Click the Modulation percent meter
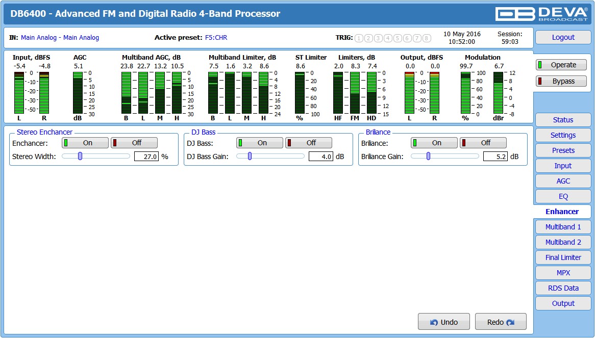Viewport: 595px width, 338px height. (x=465, y=93)
